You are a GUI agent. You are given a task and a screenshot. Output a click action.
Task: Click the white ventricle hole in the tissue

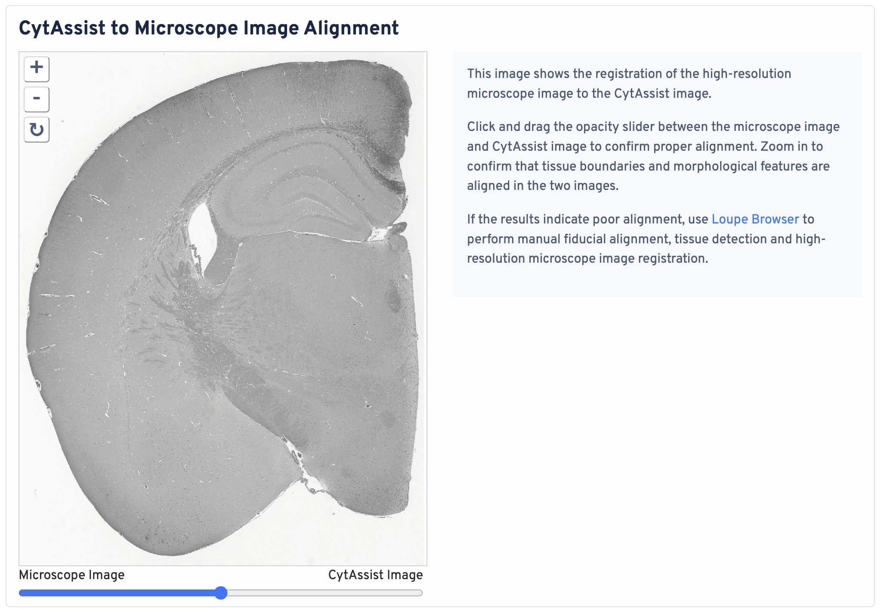click(x=201, y=233)
